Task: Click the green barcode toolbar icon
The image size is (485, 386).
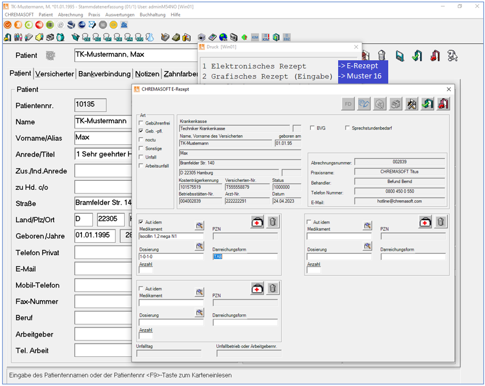Action: 50,24
